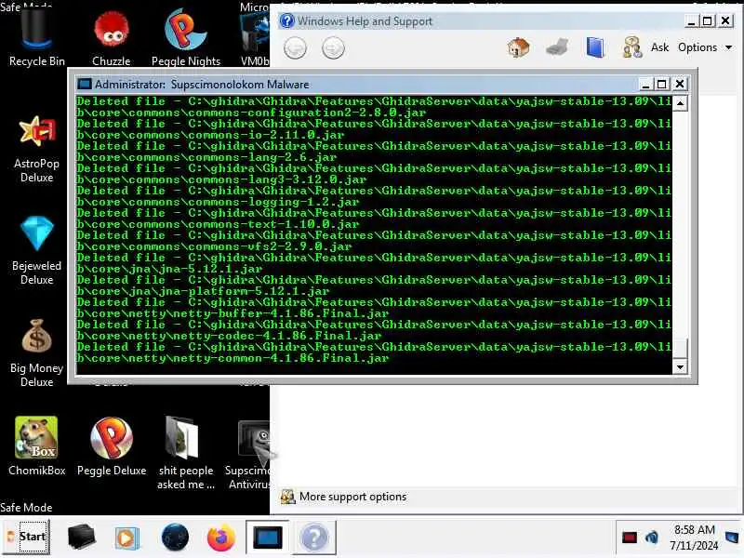Screen dimensions: 744x558
Task: Launch Firefox from the taskbar
Action: (221, 538)
